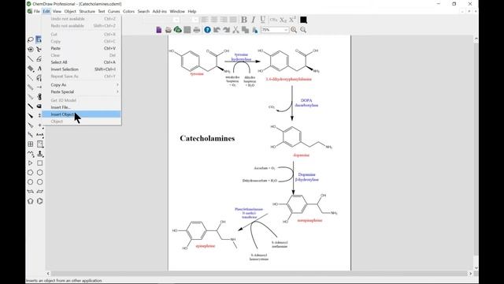Select the Wedge Bond tool

pyautogui.click(x=30, y=116)
